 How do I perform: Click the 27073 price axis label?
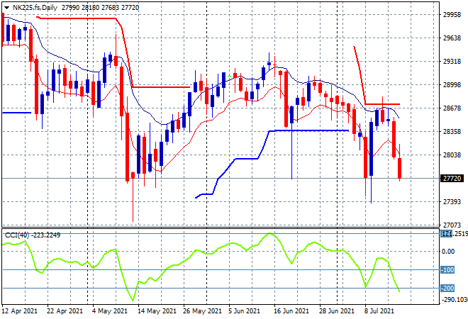point(452,225)
